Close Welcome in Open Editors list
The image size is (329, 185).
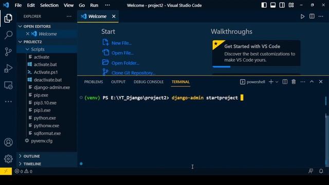[27, 34]
